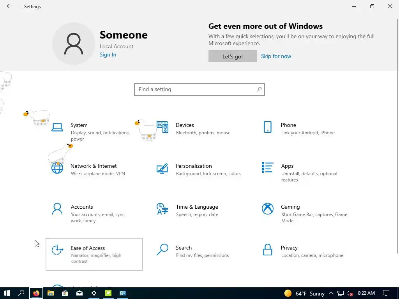
Task: Open the network tray icon
Action: click(x=341, y=294)
